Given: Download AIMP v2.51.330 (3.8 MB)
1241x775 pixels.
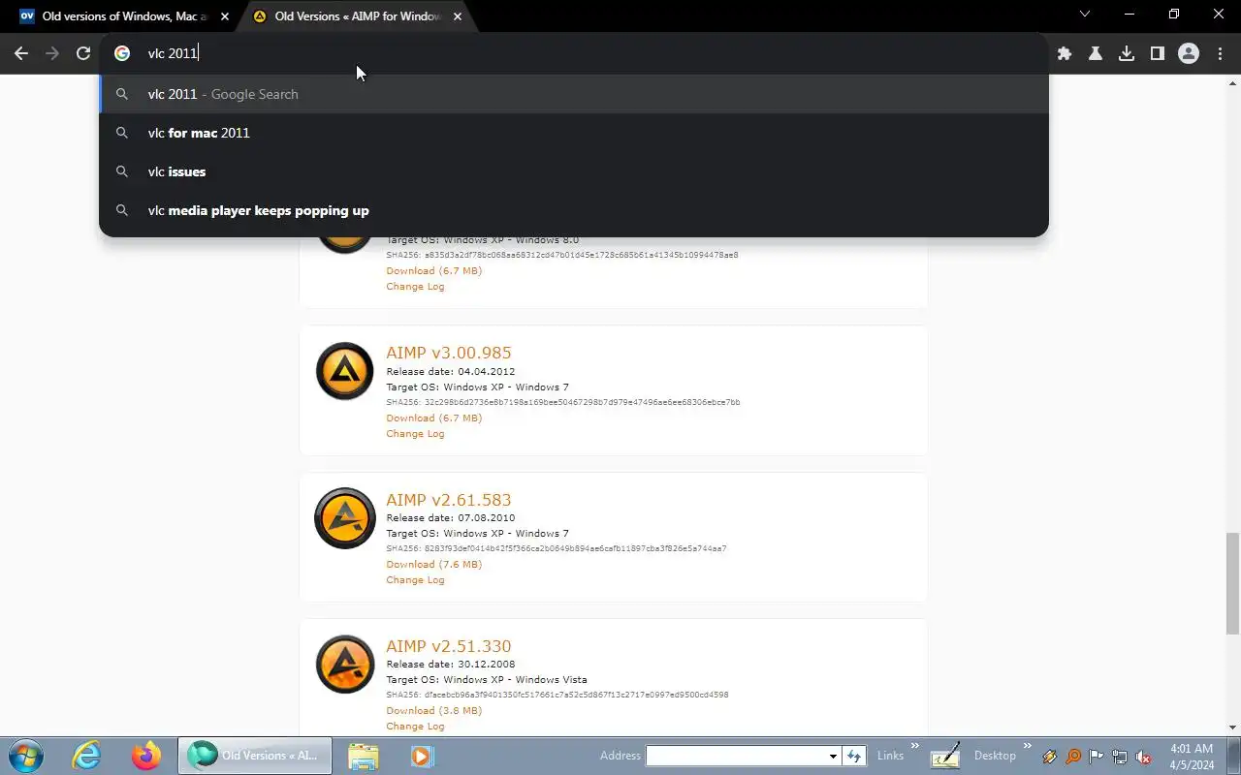Looking at the screenshot, I should click(x=433, y=710).
